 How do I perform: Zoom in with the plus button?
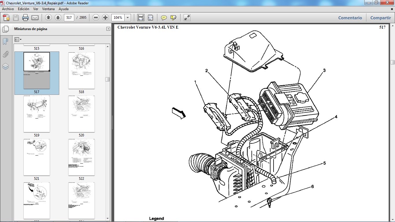[x=106, y=18]
